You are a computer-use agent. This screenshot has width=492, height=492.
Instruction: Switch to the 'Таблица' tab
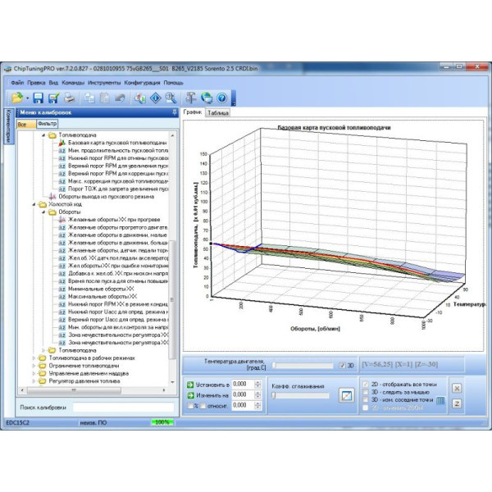219,113
